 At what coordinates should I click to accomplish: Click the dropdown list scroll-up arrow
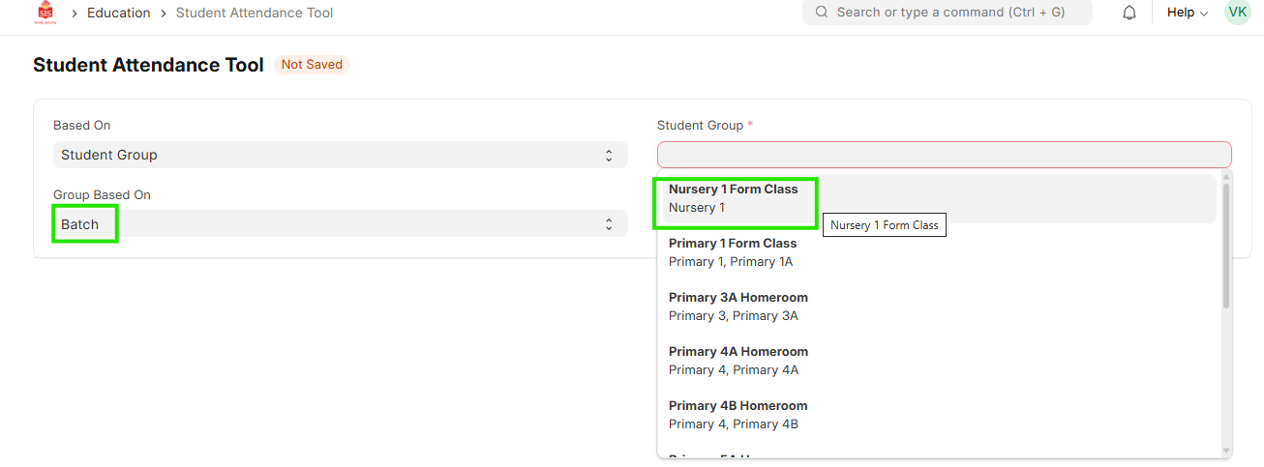point(1226,177)
